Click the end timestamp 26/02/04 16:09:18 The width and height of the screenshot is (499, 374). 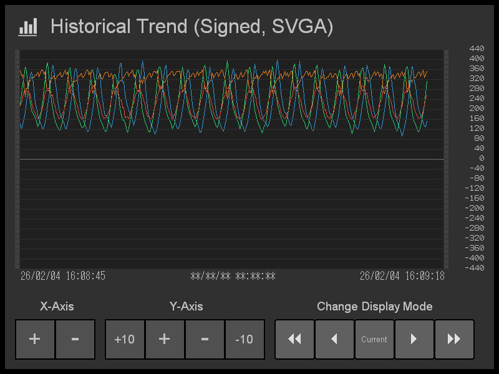(x=402, y=276)
